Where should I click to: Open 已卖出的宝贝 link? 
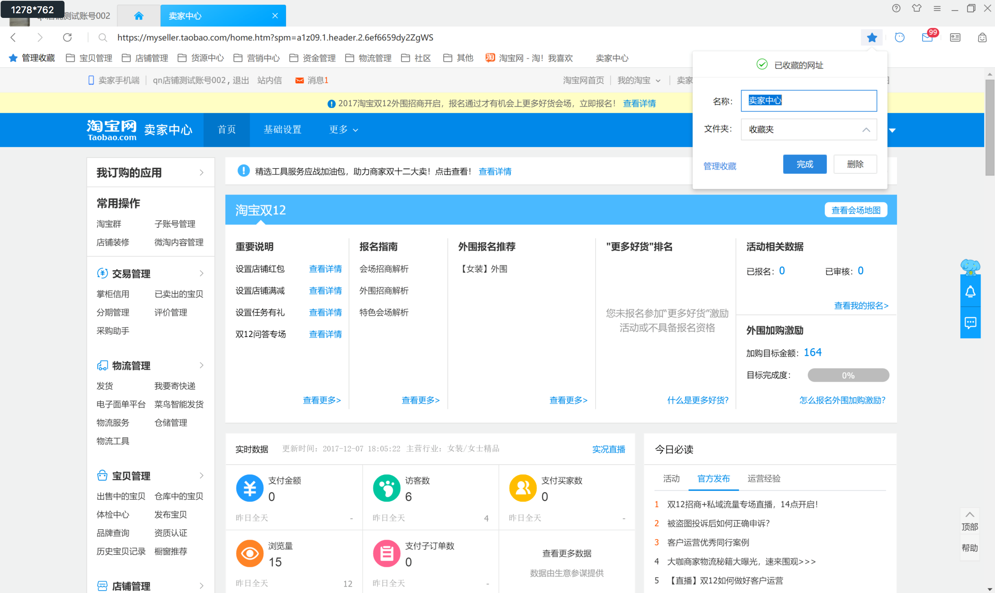point(179,294)
